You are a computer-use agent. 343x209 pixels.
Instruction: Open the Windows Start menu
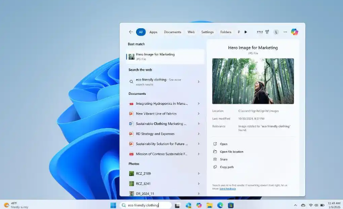[x=113, y=205]
